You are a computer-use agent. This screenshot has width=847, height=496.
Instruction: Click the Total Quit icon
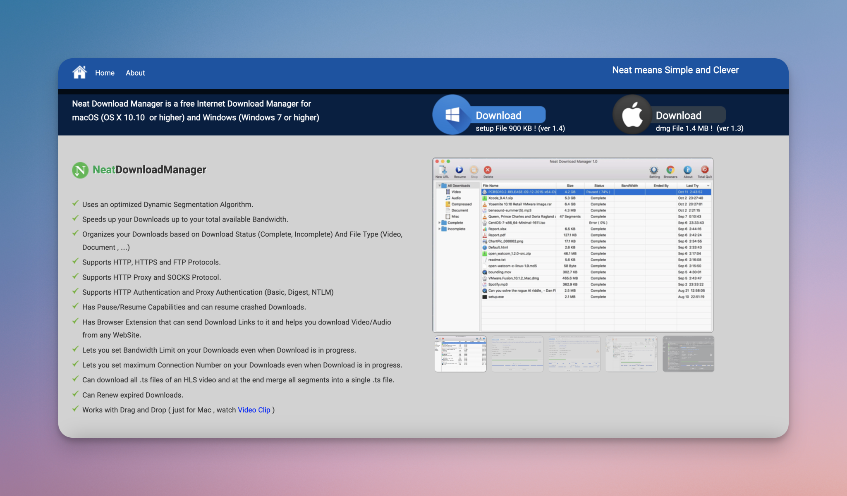coord(704,170)
